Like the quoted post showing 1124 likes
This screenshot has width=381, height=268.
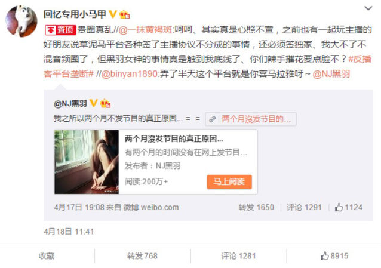348,207
